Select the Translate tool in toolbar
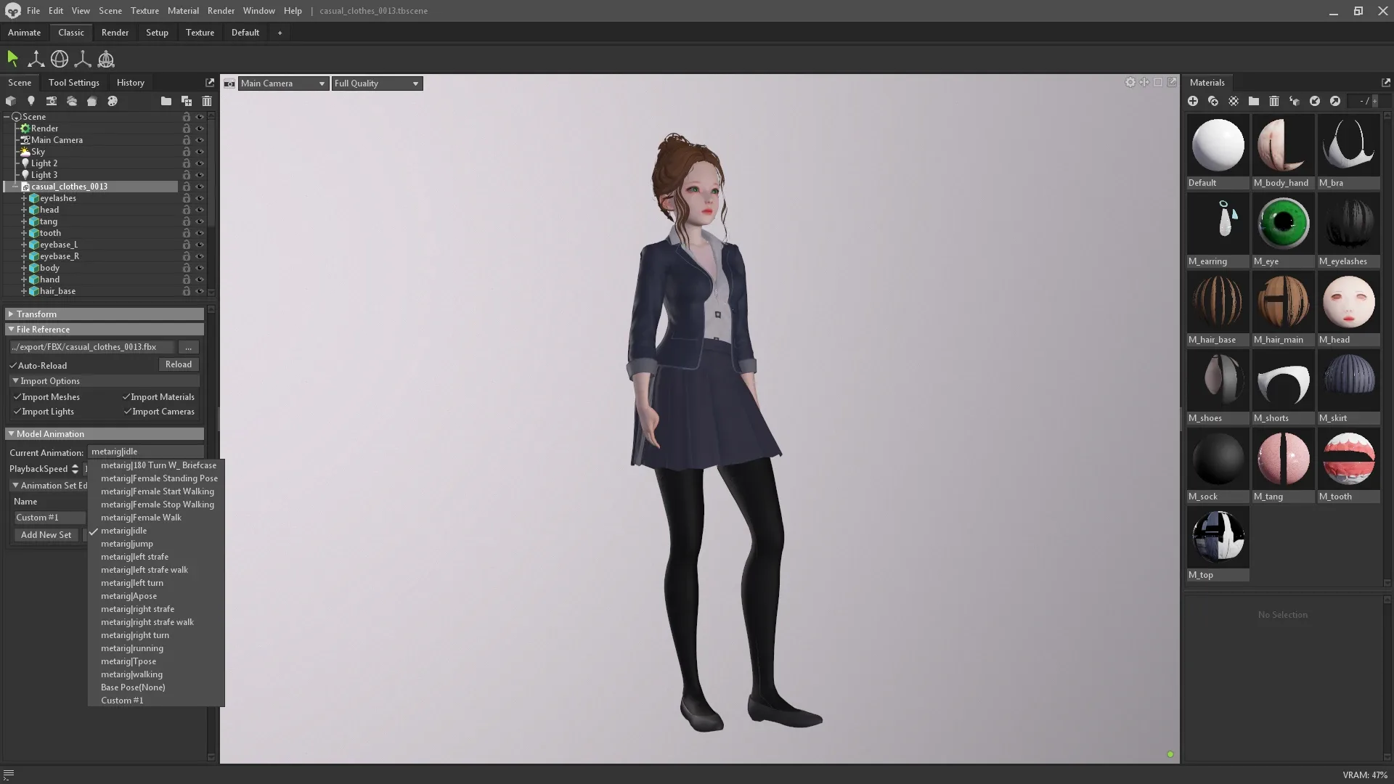 [36, 59]
